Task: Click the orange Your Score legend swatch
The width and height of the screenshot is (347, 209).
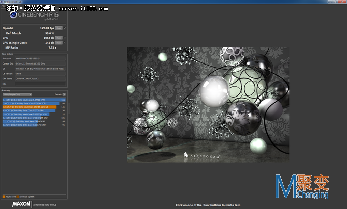Action: 4,197
